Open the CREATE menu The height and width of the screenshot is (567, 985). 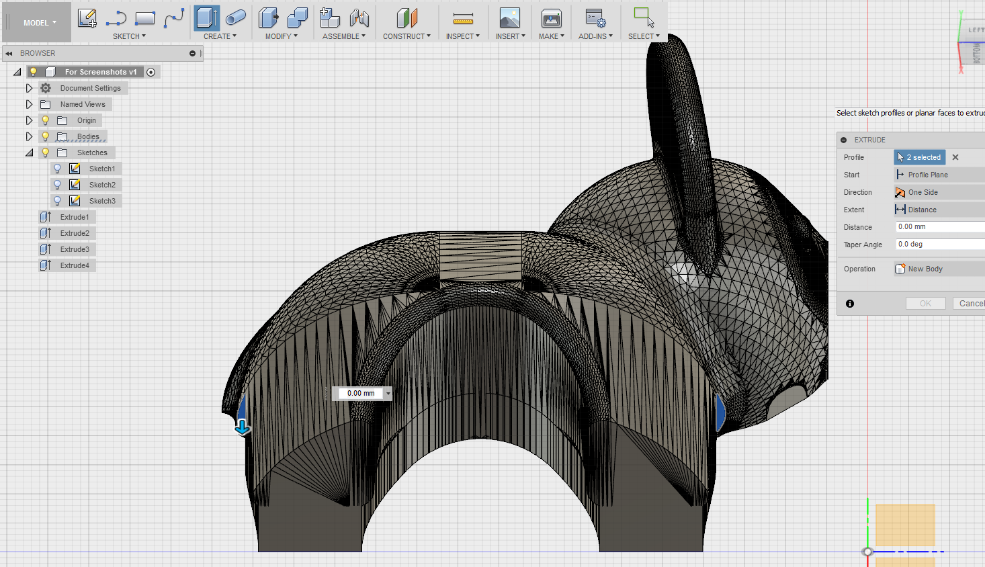coord(220,36)
